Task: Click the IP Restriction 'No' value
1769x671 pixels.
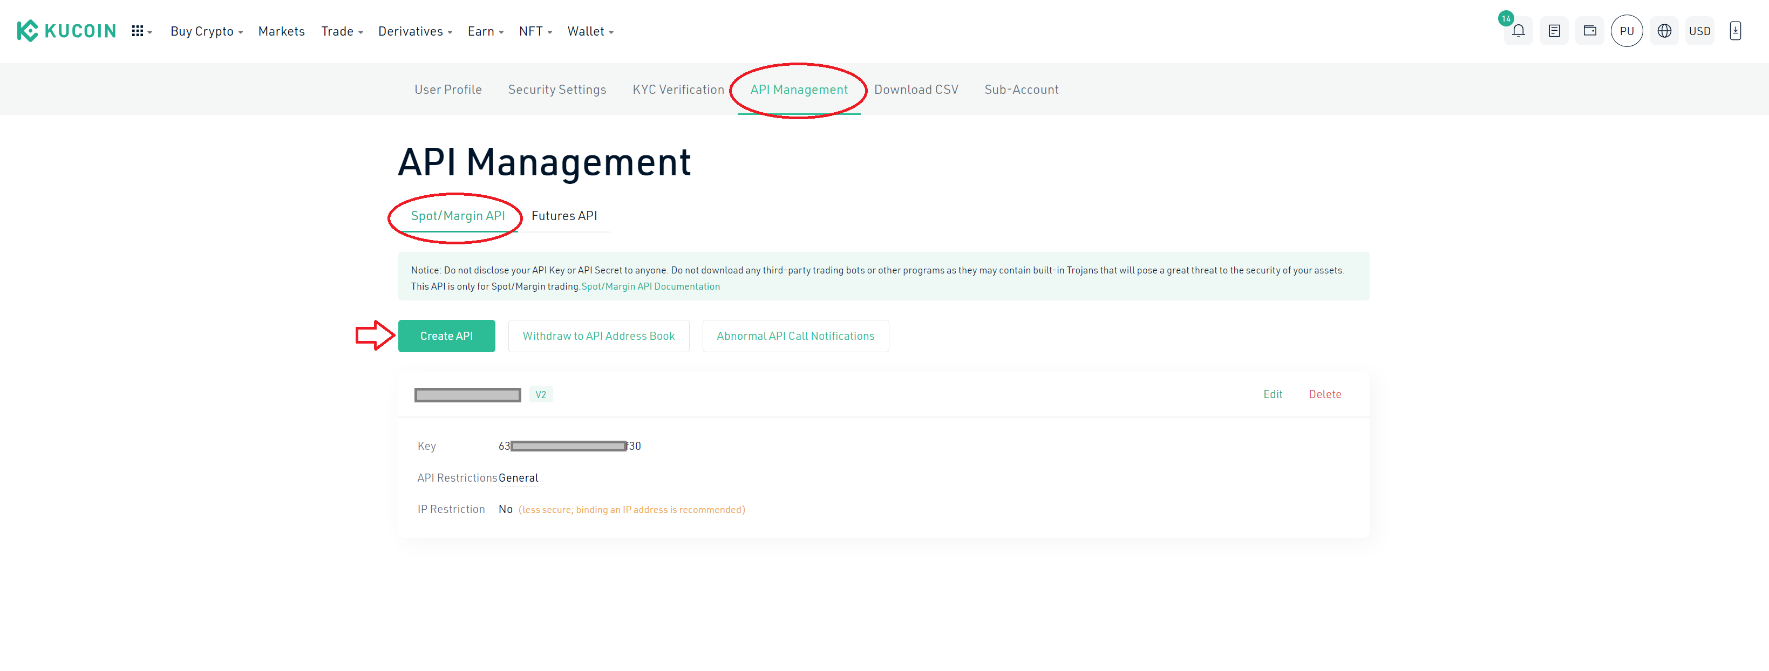Action: point(505,509)
